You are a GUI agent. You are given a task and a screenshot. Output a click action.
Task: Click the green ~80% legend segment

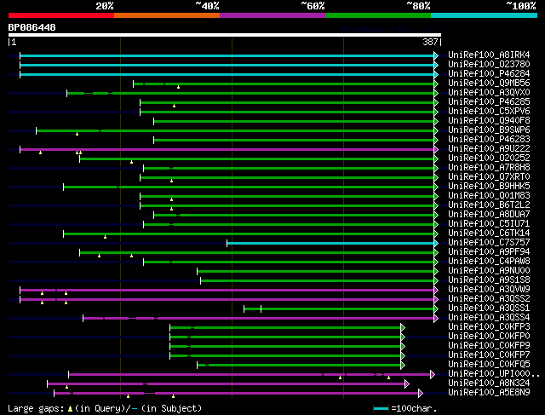tap(378, 15)
